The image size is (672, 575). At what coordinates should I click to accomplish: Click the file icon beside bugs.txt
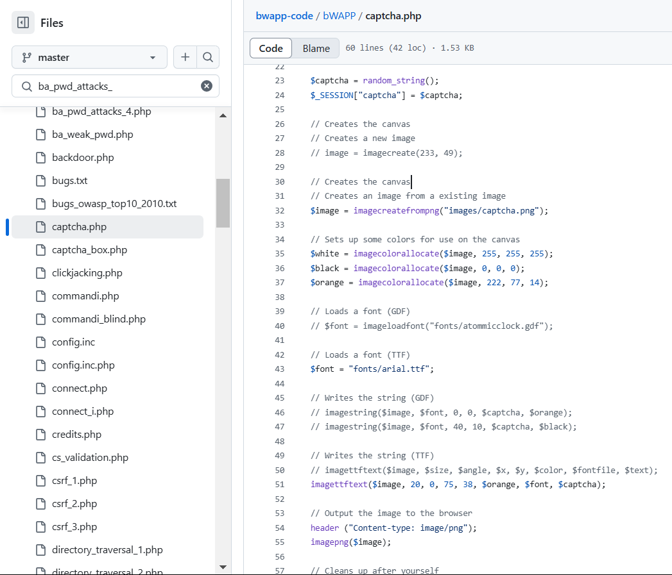(41, 181)
